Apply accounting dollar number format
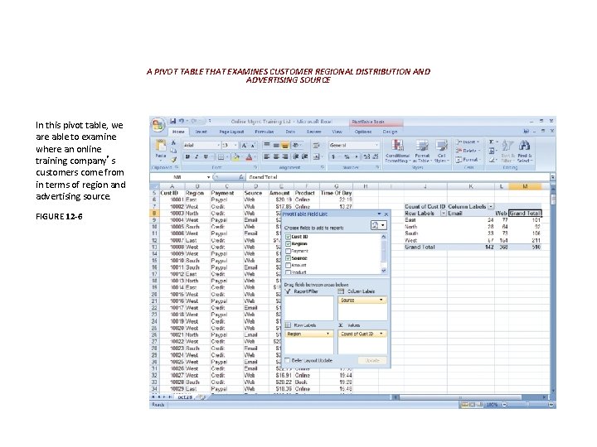Viewport: 597px width, 447px height. [x=334, y=156]
